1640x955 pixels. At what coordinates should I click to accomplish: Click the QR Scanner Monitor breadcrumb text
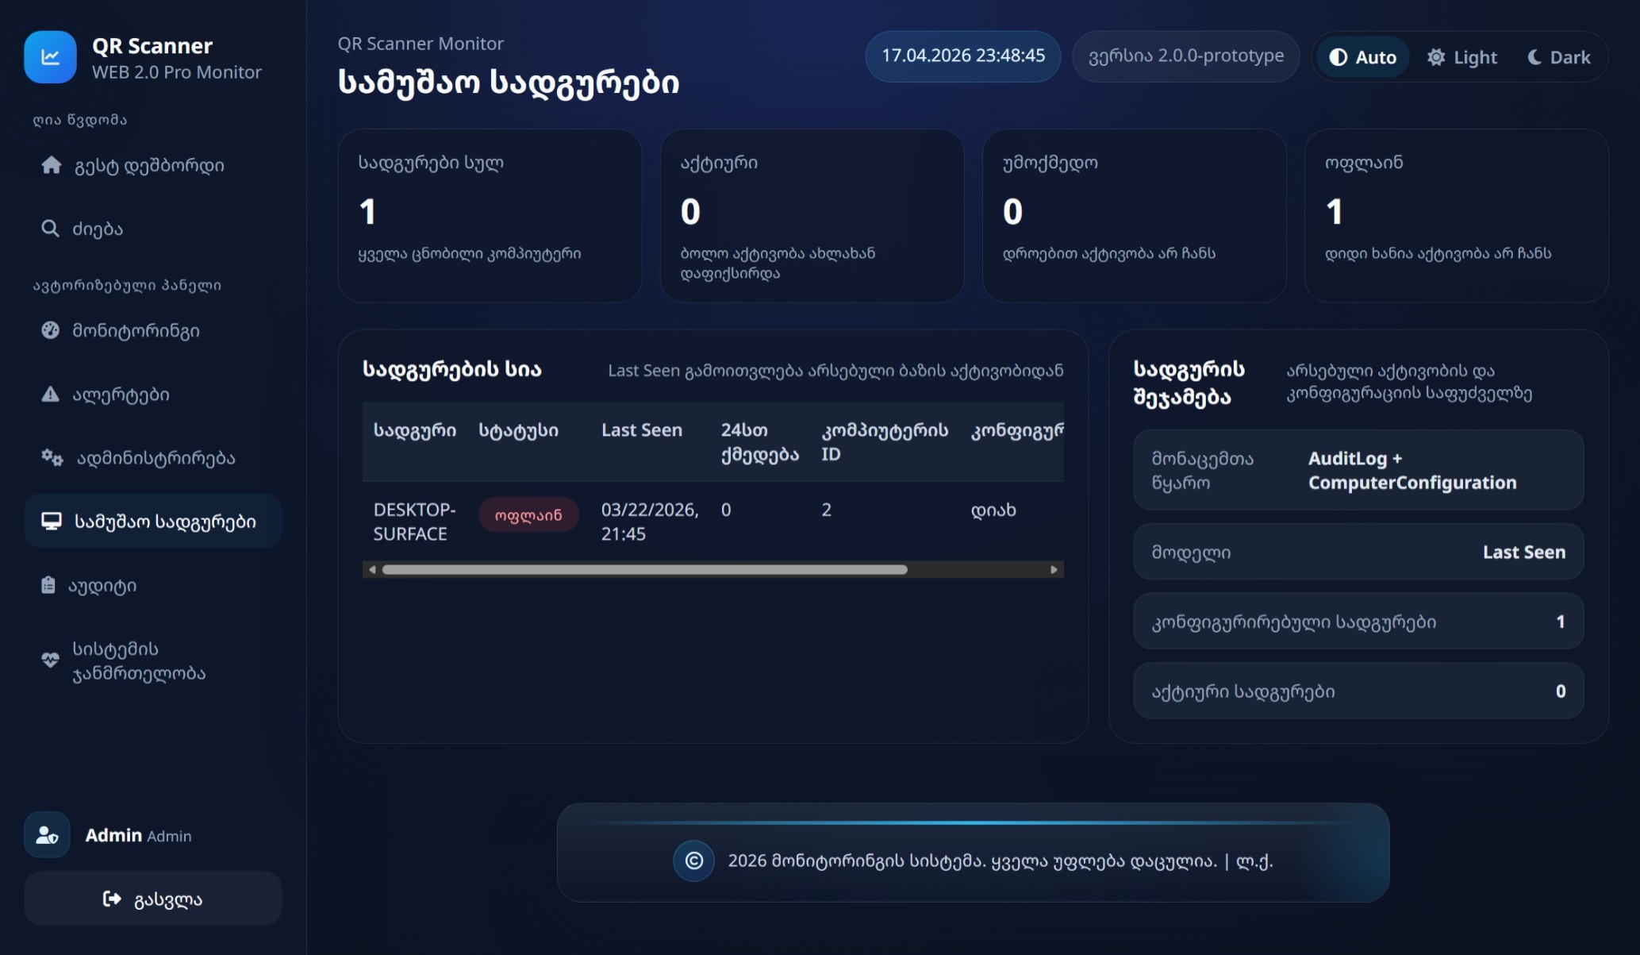coord(421,44)
